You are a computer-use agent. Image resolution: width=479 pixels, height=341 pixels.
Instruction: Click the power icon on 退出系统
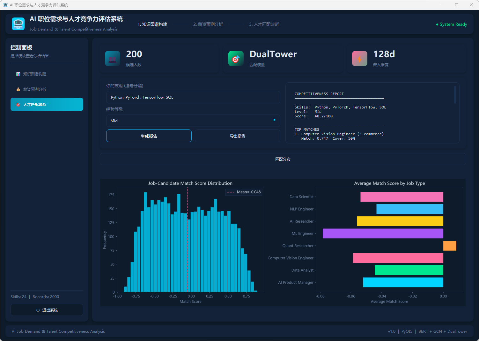(38, 310)
